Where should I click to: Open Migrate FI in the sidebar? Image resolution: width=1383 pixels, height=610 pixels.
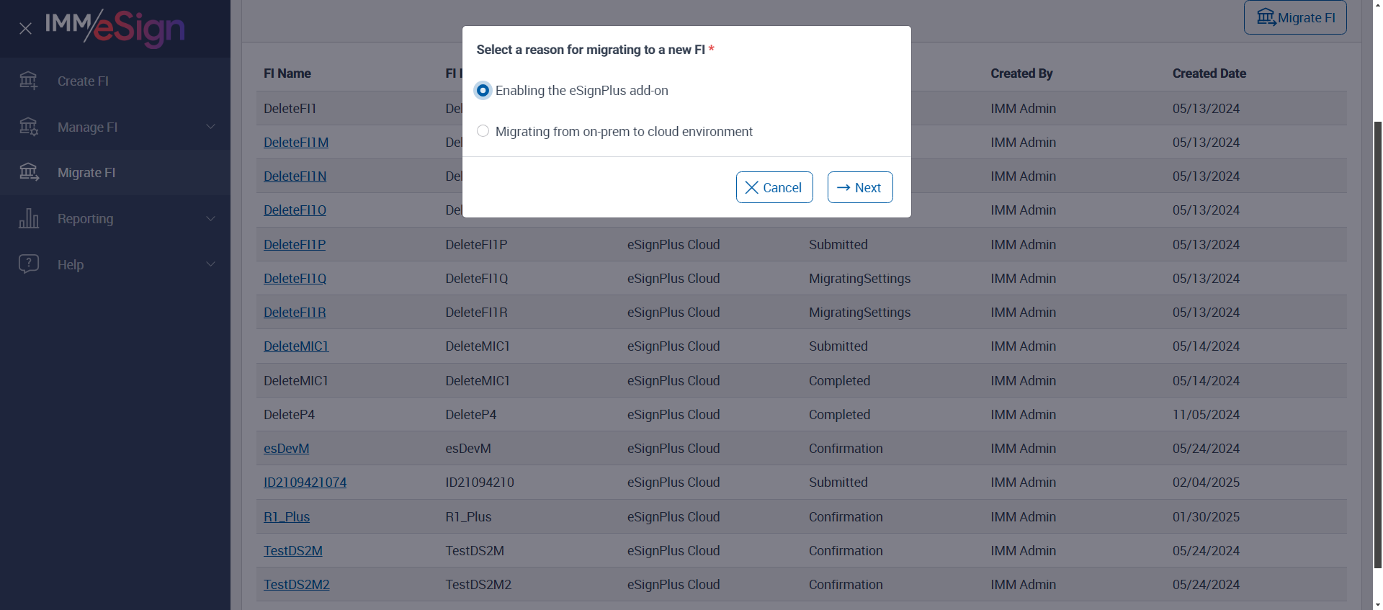pyautogui.click(x=86, y=173)
